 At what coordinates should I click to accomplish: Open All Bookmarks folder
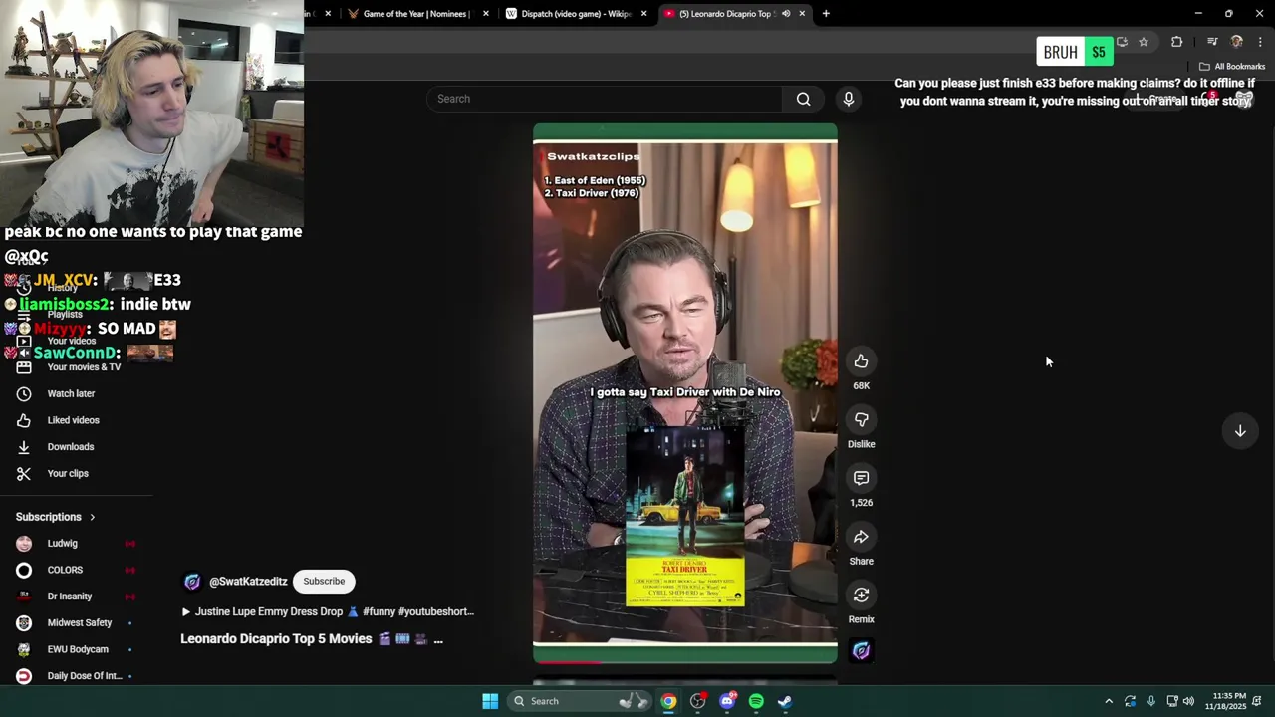[x=1232, y=67]
